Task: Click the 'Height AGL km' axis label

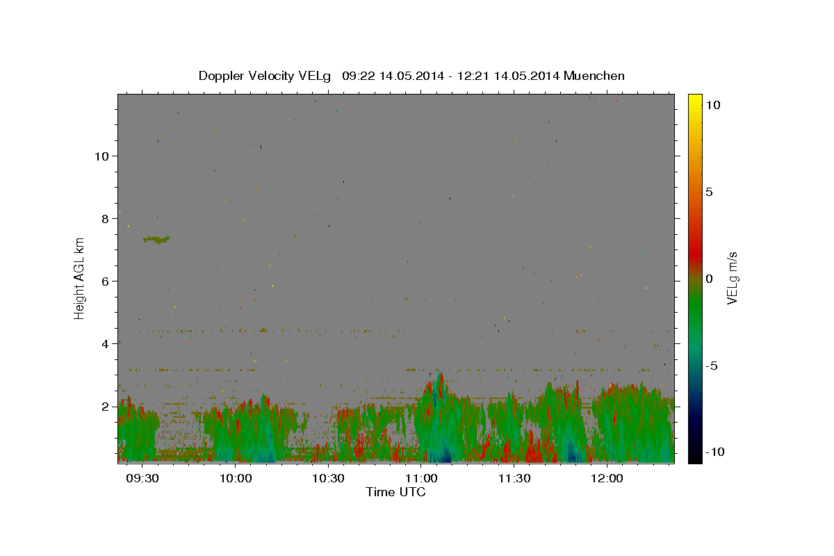Action: 80,278
